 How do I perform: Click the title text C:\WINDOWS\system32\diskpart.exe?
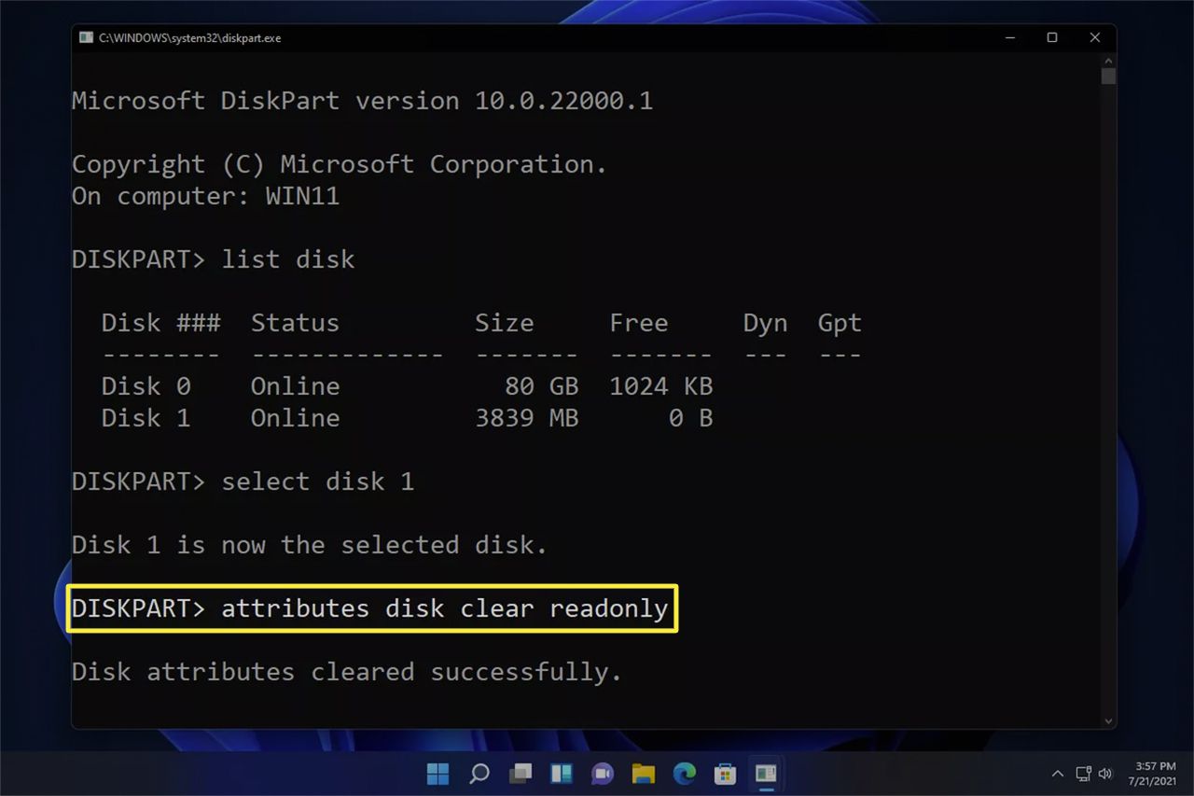pos(190,38)
